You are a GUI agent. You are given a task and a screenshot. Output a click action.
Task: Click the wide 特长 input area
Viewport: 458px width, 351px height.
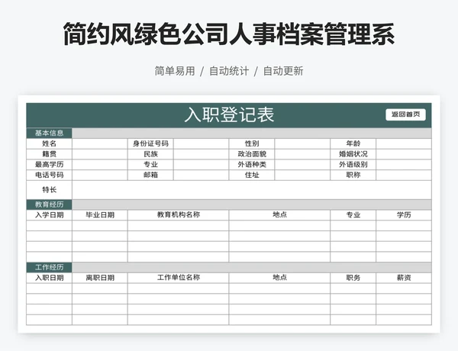point(252,189)
